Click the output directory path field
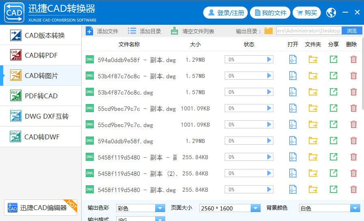The image size is (364, 221). (x=309, y=30)
